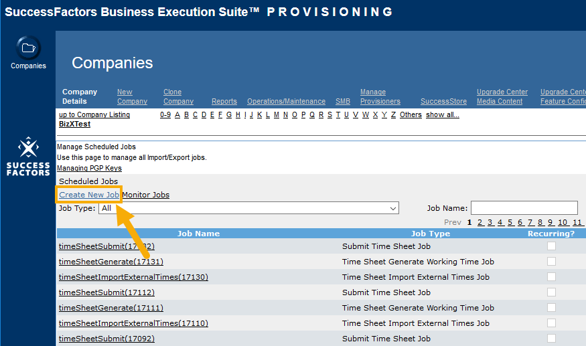Click the Recurring? column header
Viewport: 586px width, 346px height.
tap(551, 234)
